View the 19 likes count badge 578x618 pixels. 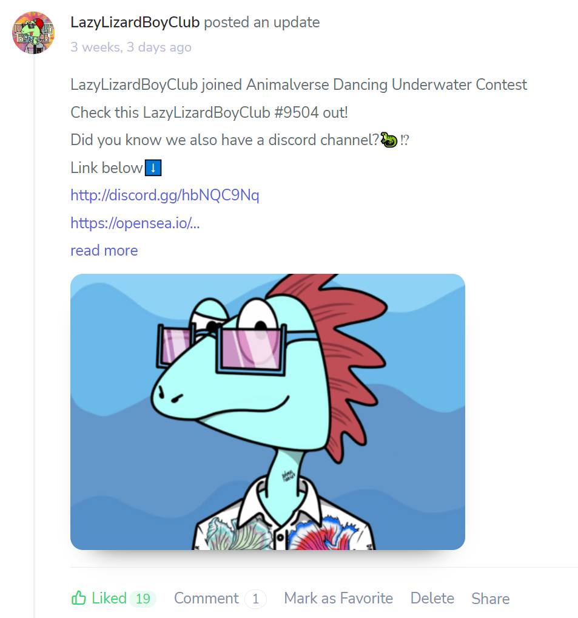tap(143, 599)
